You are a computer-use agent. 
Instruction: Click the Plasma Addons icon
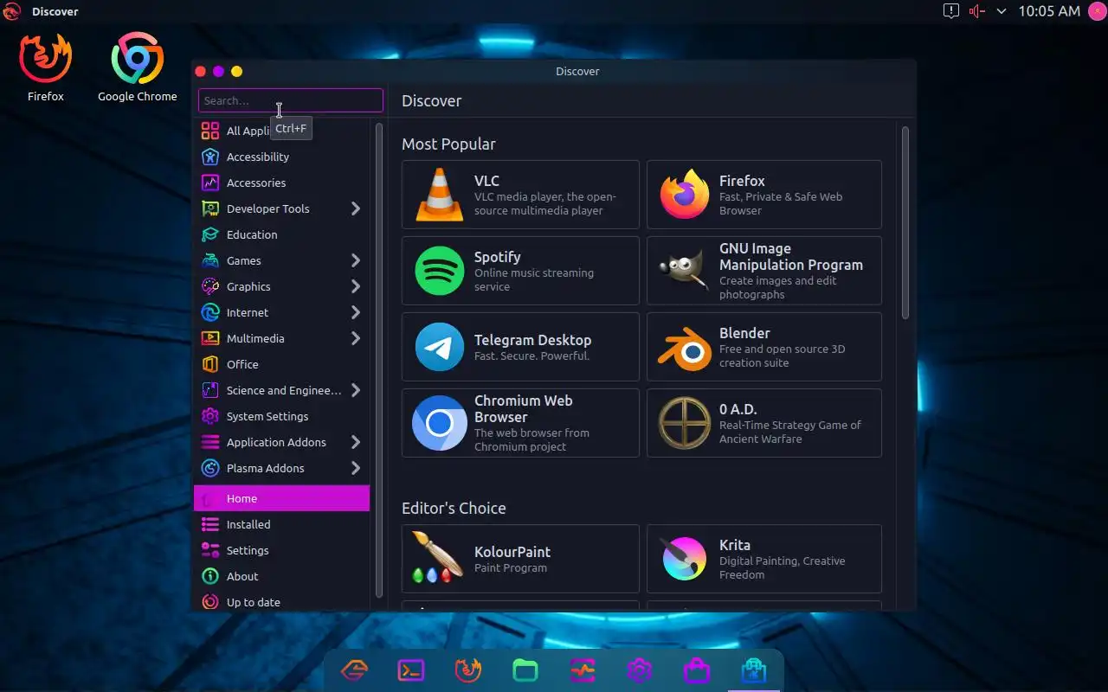click(210, 468)
